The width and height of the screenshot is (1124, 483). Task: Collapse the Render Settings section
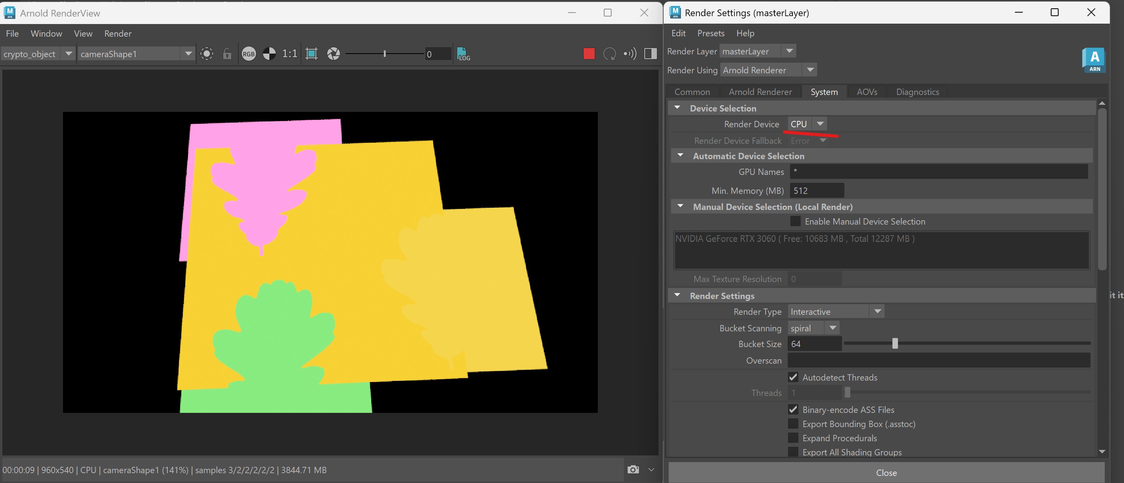(677, 295)
